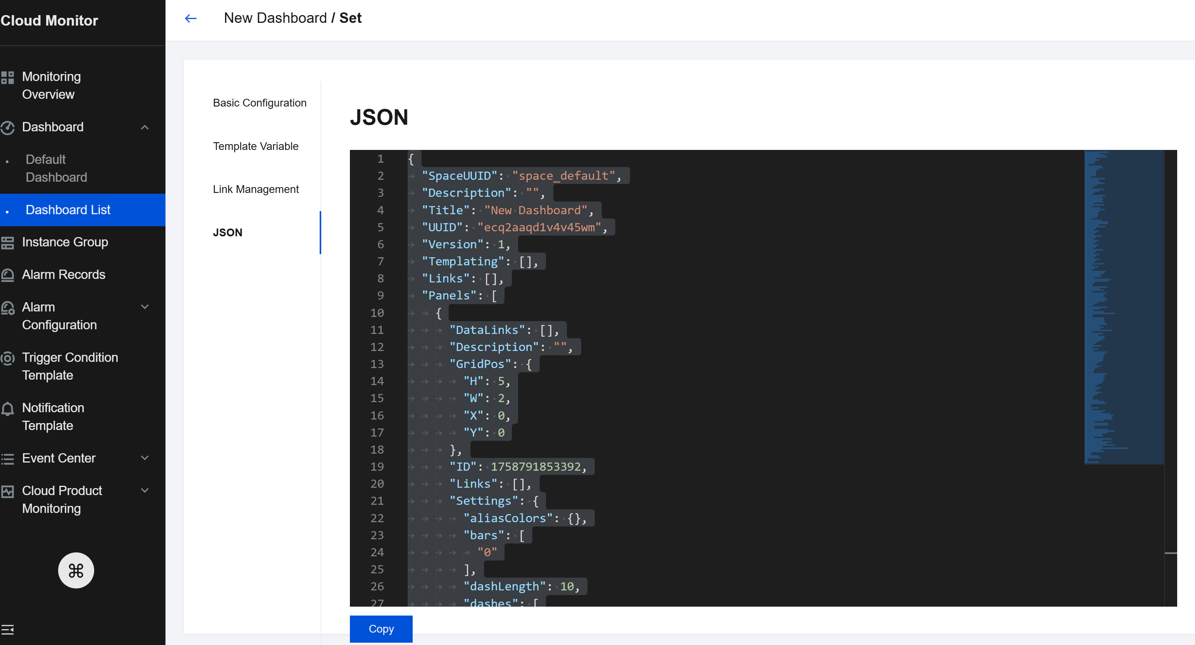Collapse the Dashboard menu chevron

tap(145, 127)
